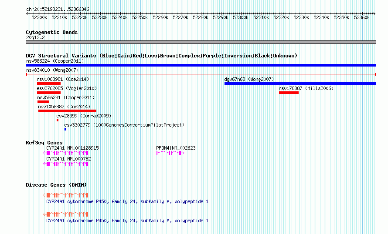Click the nsv1058882 (Coe2014) red loss bar
This screenshot has height=234, width=388.
pyautogui.click(x=67, y=111)
